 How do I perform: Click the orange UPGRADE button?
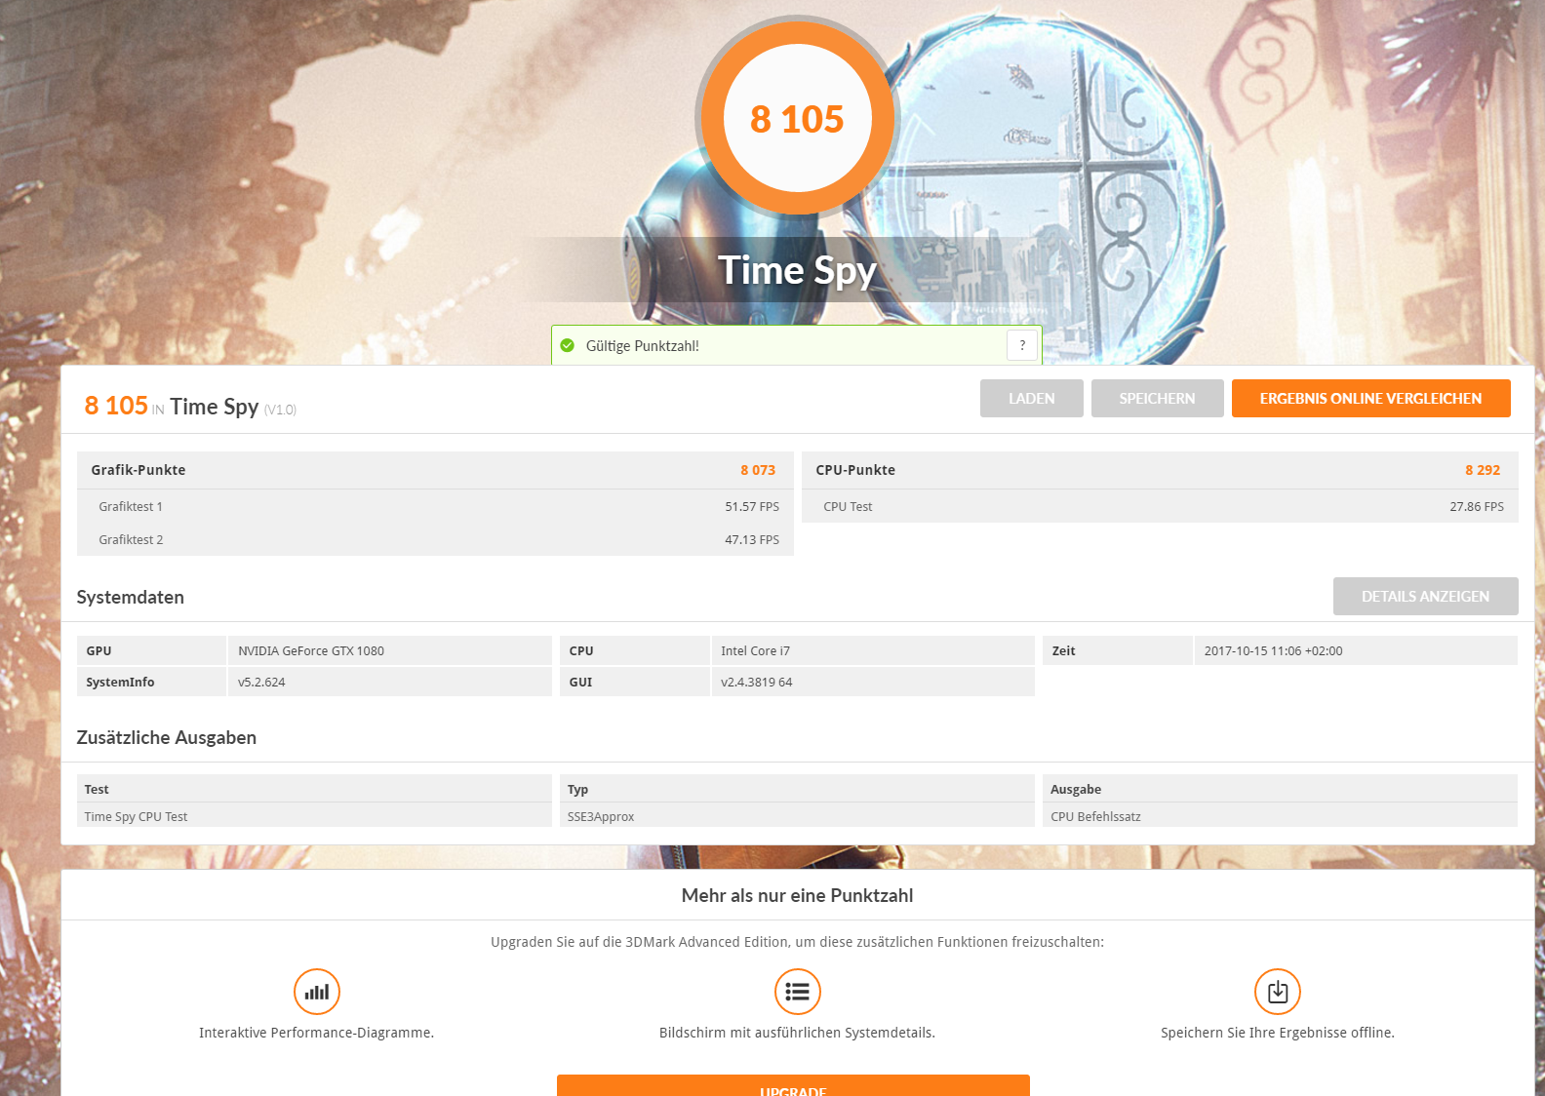click(x=793, y=1086)
